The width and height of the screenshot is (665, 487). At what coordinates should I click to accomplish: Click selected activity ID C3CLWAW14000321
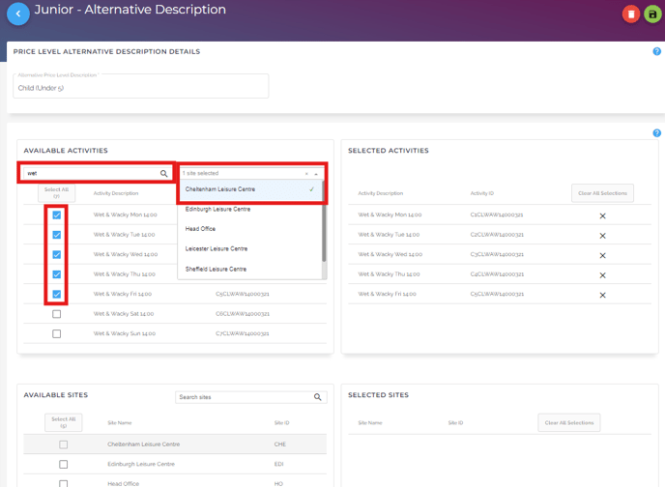point(497,255)
